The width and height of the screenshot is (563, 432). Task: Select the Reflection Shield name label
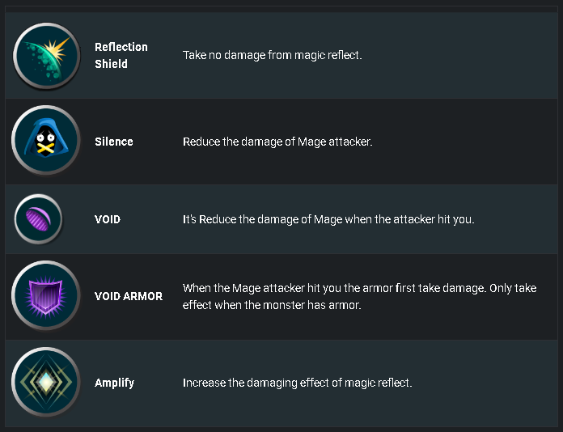pos(121,55)
